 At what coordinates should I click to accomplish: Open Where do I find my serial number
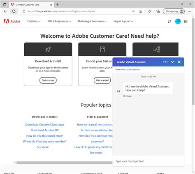pyautogui.click(x=45, y=141)
